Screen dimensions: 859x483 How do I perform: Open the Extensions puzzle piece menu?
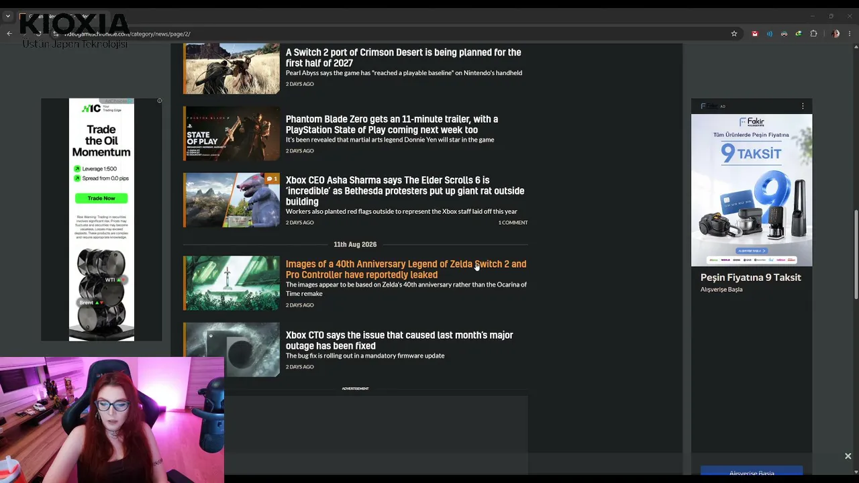(x=813, y=34)
